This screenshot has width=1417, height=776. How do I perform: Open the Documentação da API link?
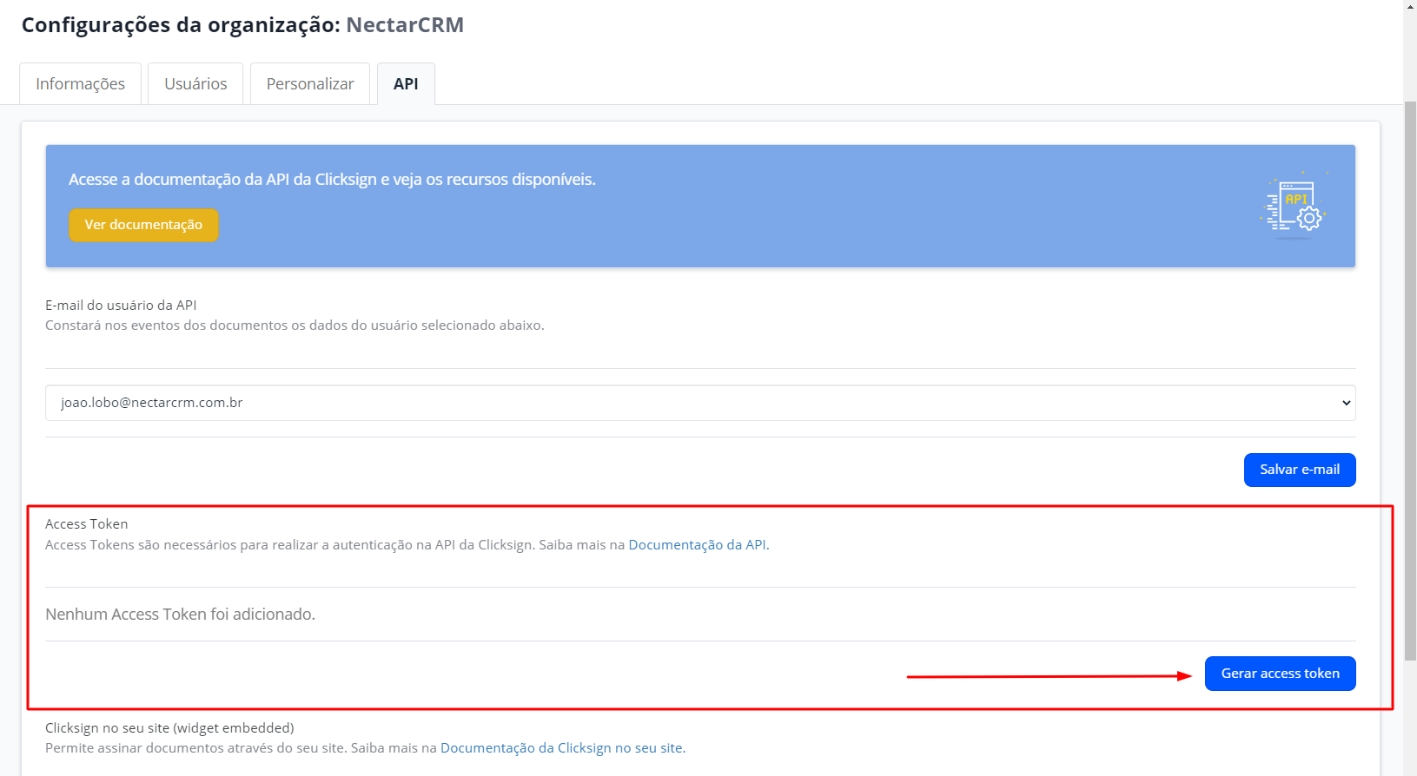pos(697,545)
